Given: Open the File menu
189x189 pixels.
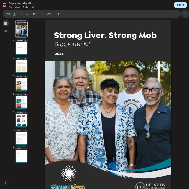Looking at the screenshot, I should click(x=11, y=7).
